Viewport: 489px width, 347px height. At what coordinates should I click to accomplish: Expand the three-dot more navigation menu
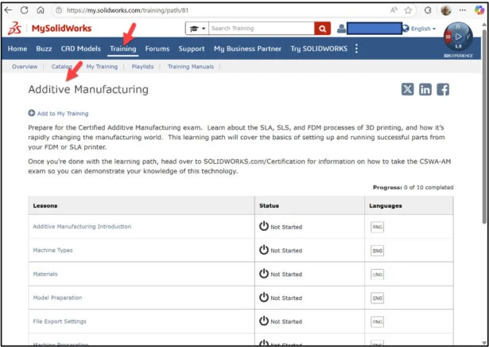(x=356, y=49)
